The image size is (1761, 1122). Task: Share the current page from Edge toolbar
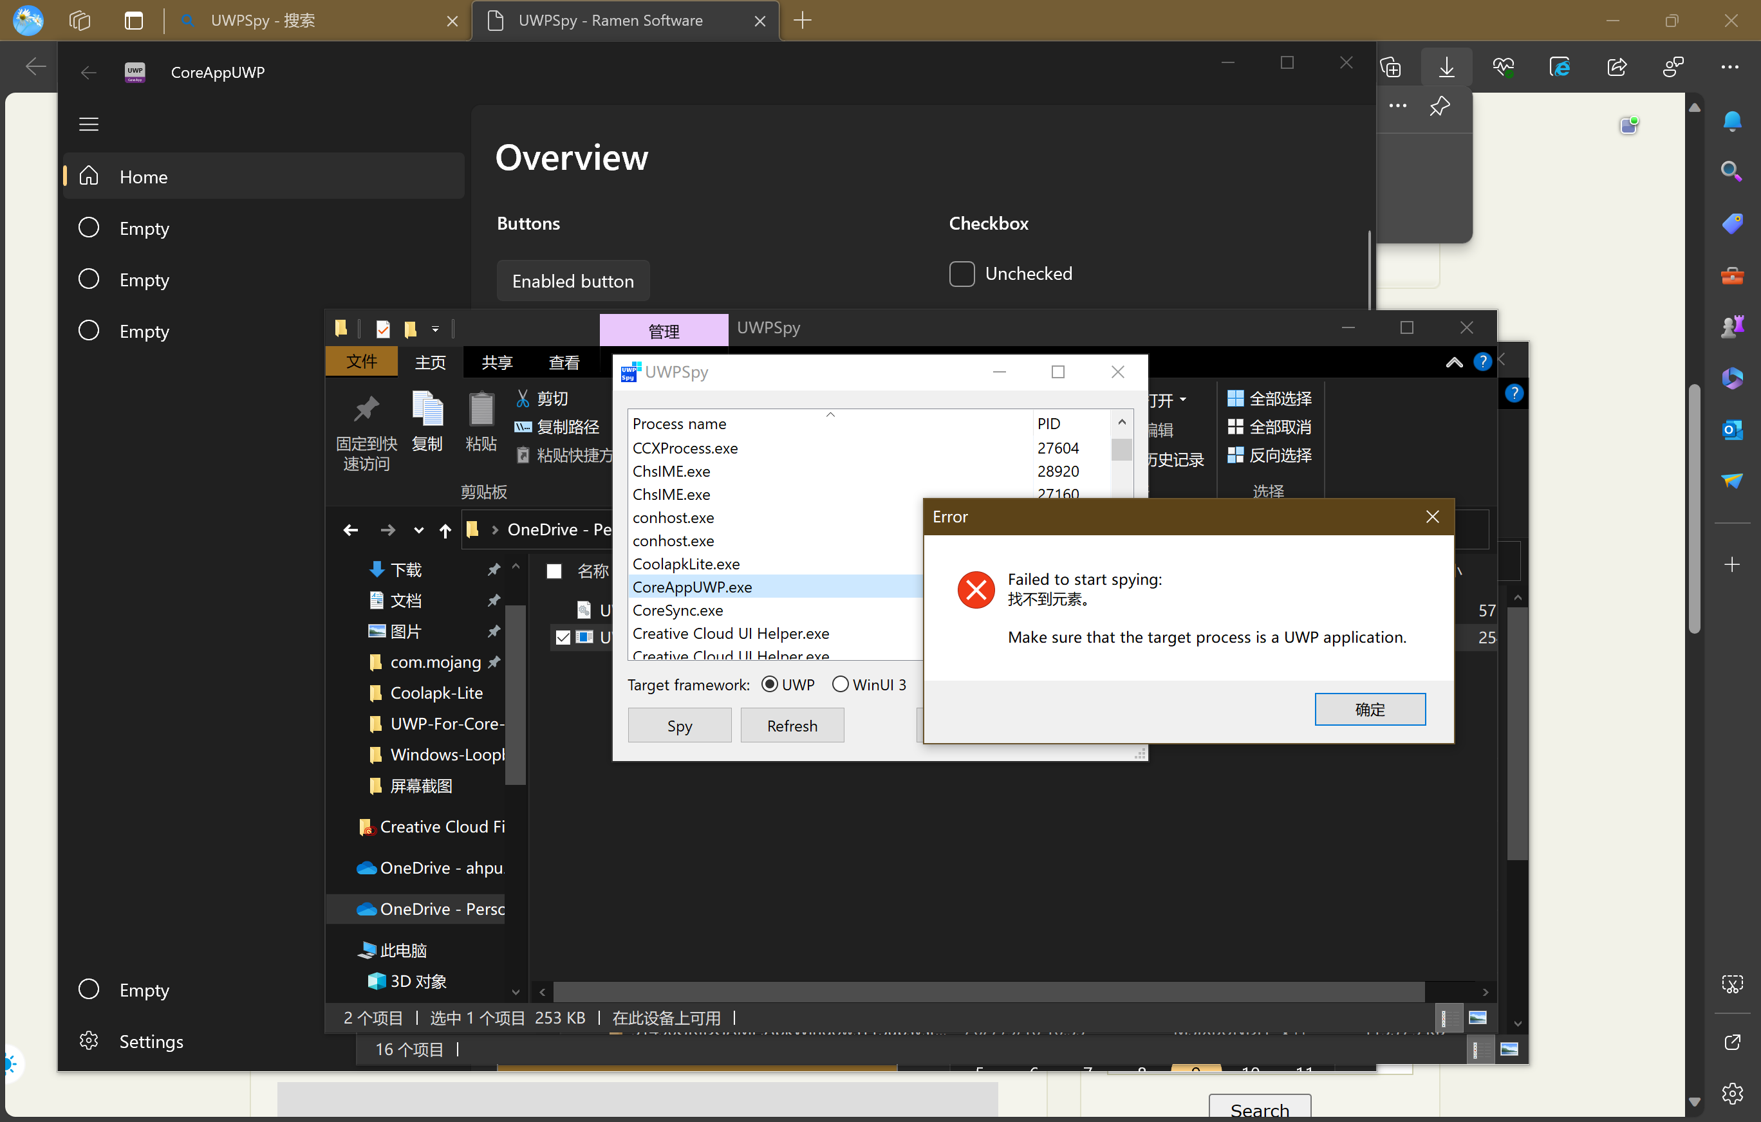(1616, 66)
